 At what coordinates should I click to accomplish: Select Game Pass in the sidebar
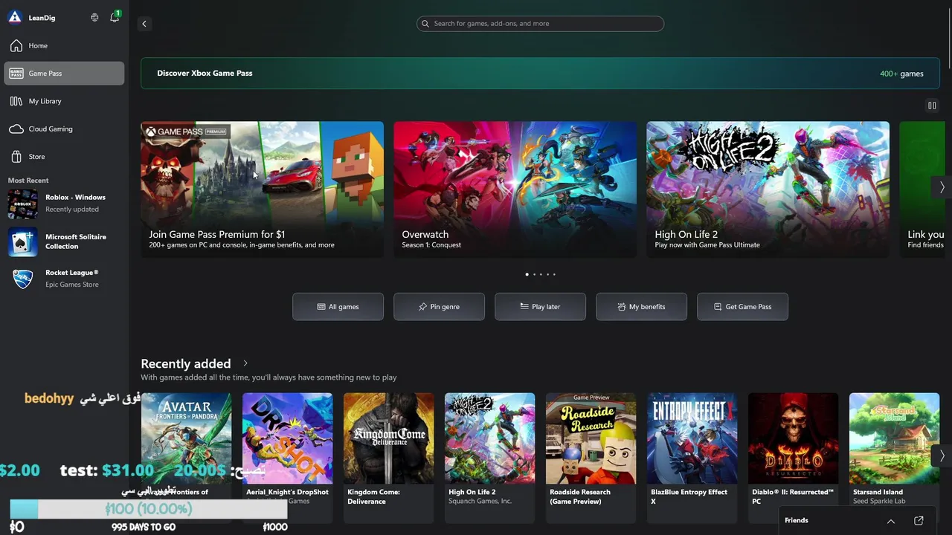click(x=64, y=74)
